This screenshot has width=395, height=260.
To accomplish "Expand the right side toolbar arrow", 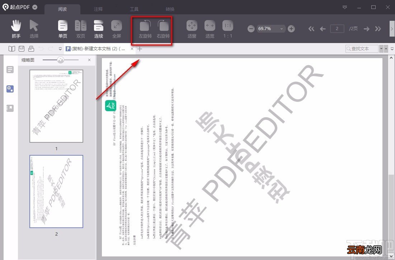I will coord(392,29).
